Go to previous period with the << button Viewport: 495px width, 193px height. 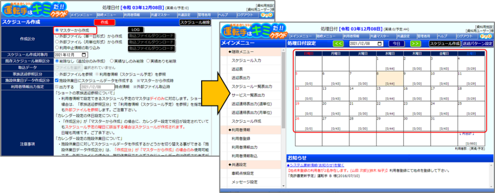pos(339,43)
